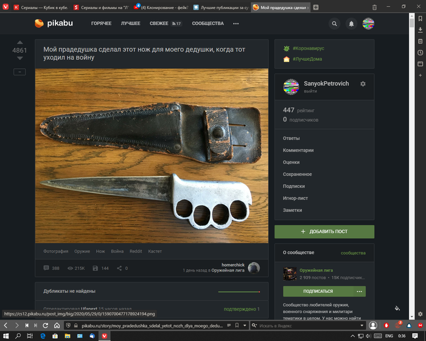Click Подписаться on Оружейная лига
The image size is (426, 341).
tap(318, 291)
